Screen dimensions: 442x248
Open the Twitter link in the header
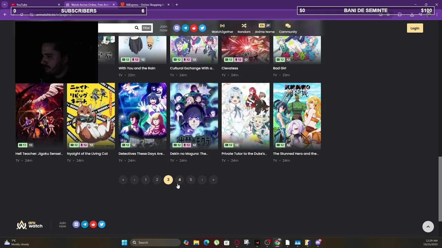click(202, 28)
